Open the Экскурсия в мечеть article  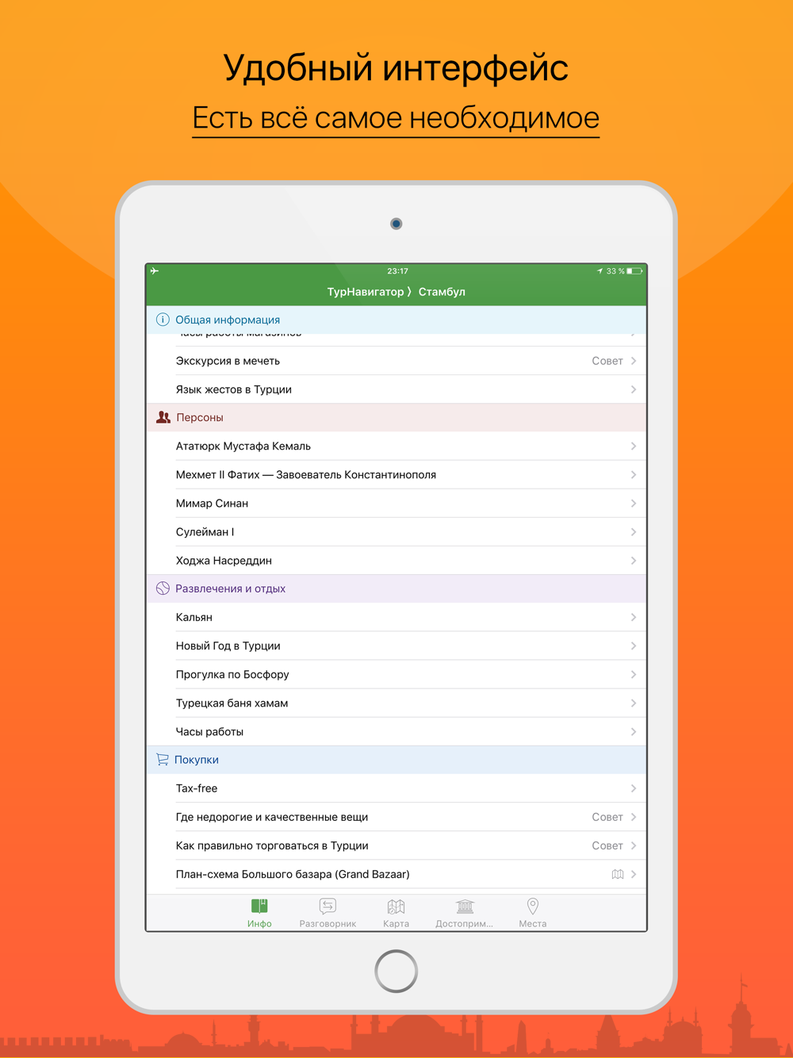coord(396,361)
